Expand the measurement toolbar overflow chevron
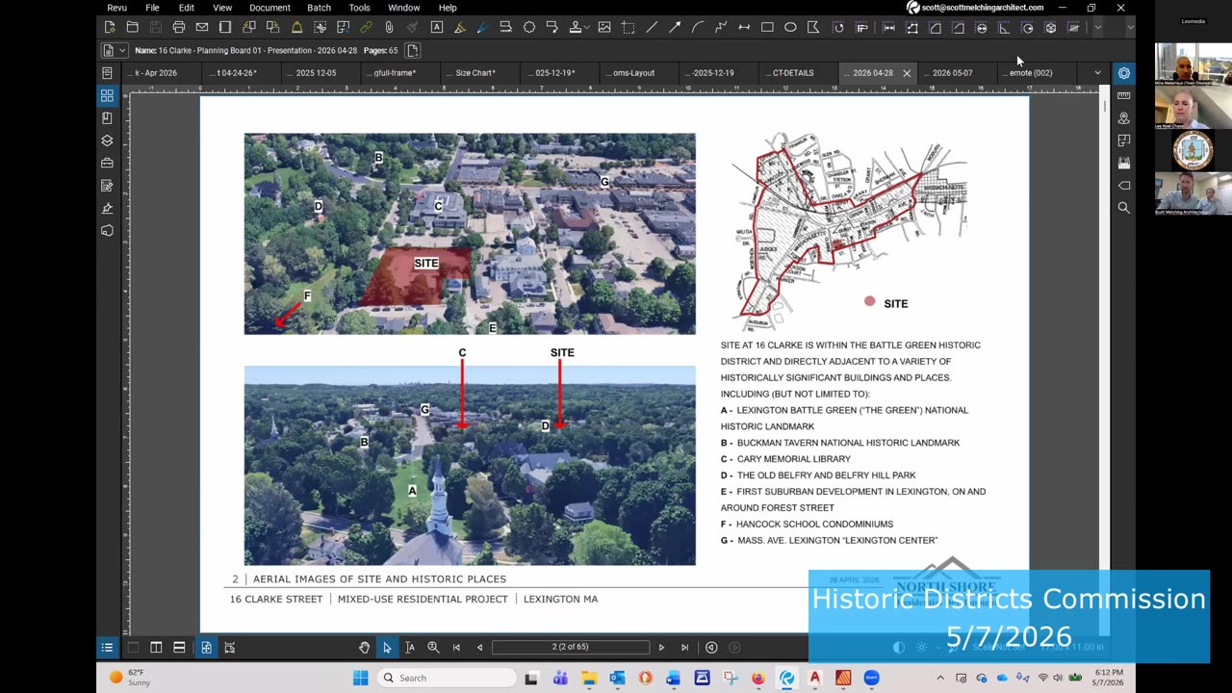The image size is (1232, 693). (1097, 27)
